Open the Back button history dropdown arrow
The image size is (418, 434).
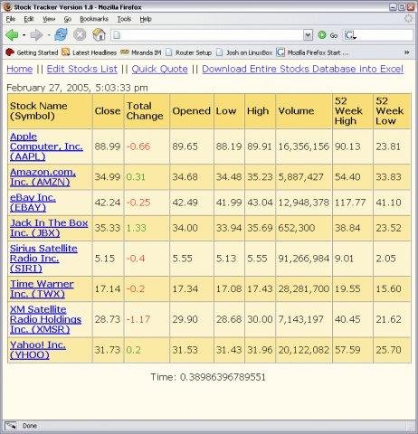(x=24, y=35)
